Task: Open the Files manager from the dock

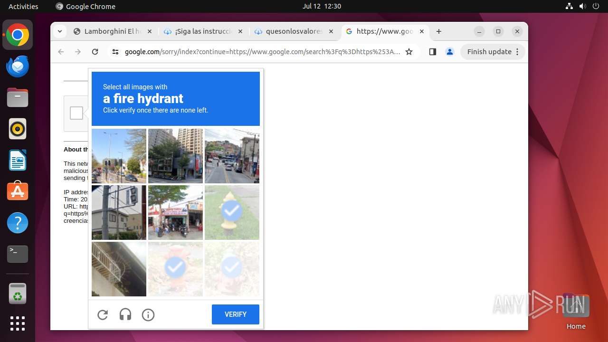Action: tap(18, 97)
